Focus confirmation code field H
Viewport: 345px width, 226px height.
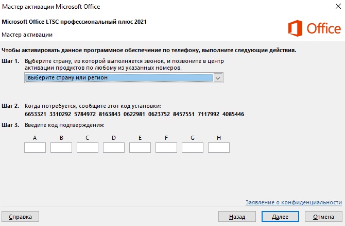[x=219, y=148]
